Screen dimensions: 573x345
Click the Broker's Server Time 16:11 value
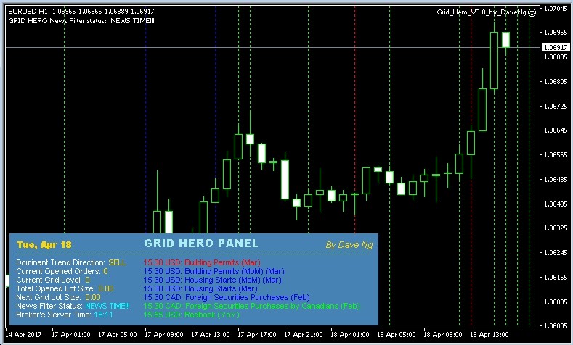(x=103, y=315)
